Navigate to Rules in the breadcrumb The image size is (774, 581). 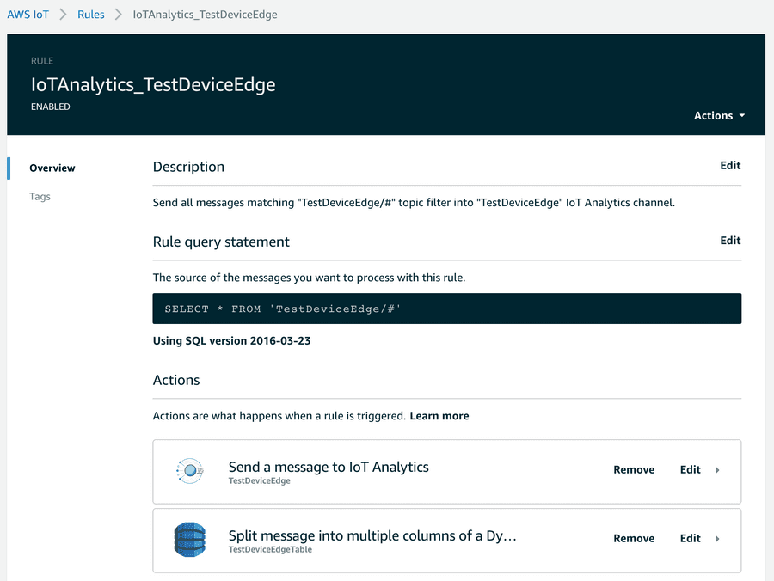[90, 15]
